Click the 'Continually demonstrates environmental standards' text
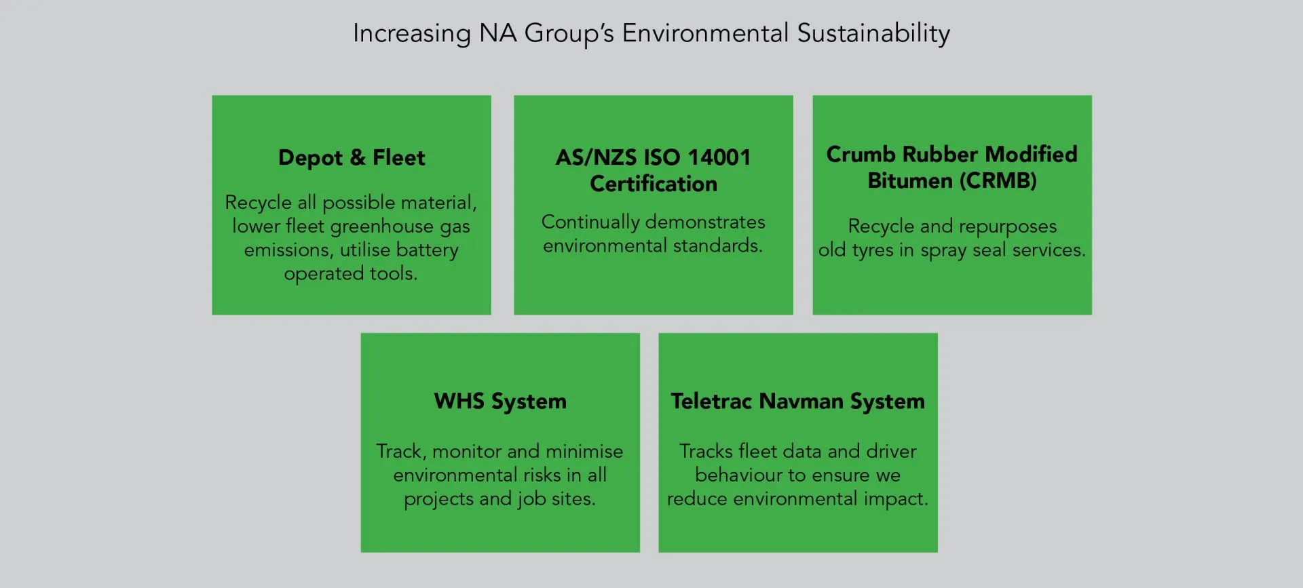The height and width of the screenshot is (588, 1303). tap(654, 234)
